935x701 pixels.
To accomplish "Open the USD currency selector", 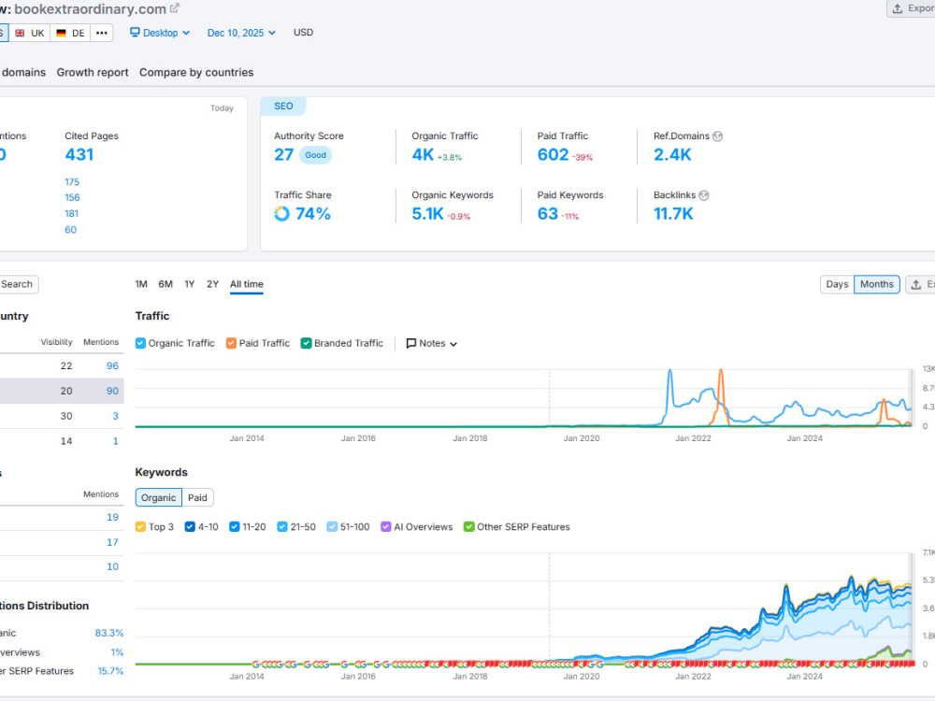I will click(x=304, y=32).
